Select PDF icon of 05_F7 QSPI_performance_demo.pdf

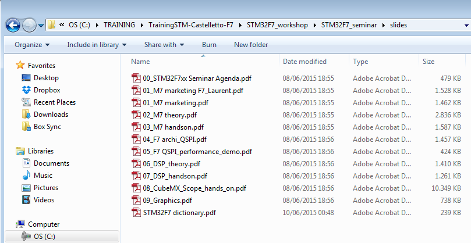coord(136,152)
